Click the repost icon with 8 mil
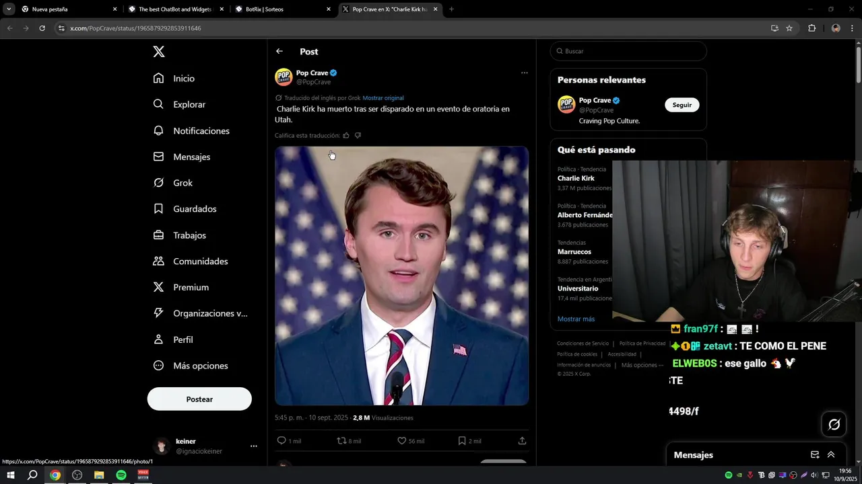862x484 pixels. coord(341,441)
